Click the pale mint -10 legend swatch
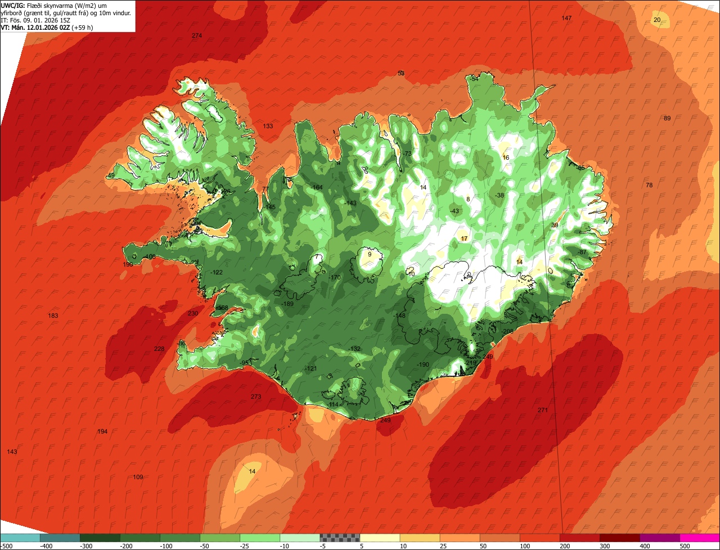Screen dimensions: 720x550 point(300,538)
